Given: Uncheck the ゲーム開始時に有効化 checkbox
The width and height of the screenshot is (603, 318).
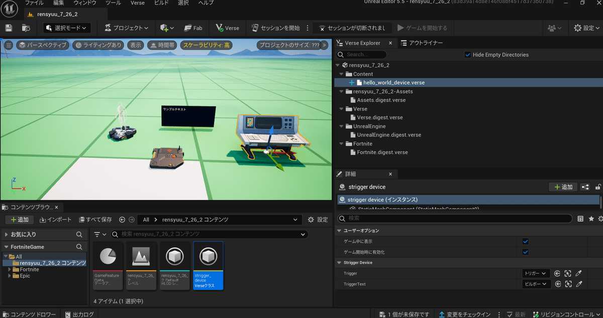Looking at the screenshot, I should (526, 252).
